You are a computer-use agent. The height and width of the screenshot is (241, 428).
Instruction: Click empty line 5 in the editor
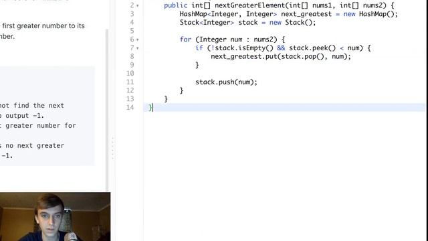[284, 31]
